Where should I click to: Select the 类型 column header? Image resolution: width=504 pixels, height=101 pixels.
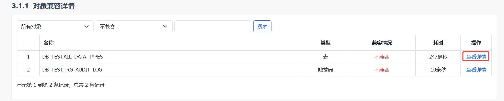(325, 43)
